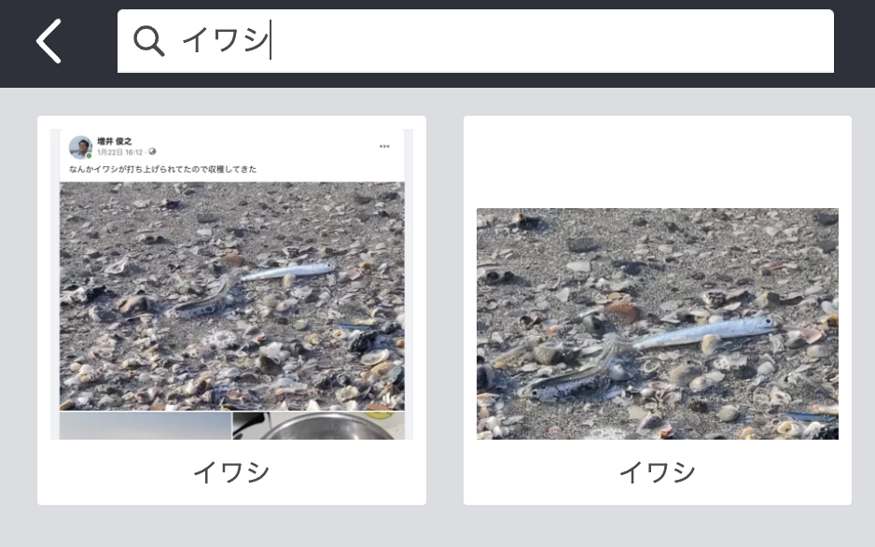Click the silver fish in right photo
This screenshot has height=547, width=875.
click(x=703, y=332)
